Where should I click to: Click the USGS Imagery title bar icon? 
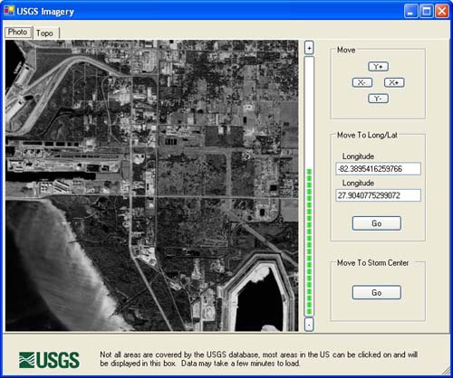(9, 11)
